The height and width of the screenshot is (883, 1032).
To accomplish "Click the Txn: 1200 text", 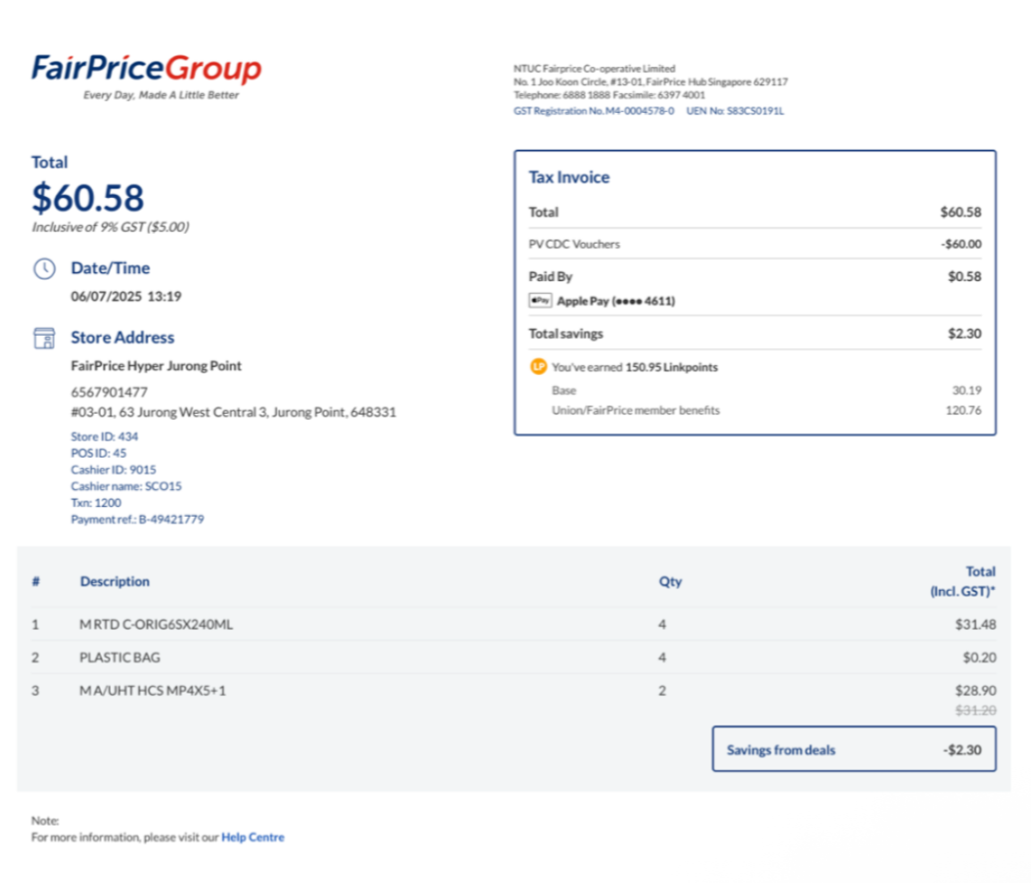I will 96,502.
